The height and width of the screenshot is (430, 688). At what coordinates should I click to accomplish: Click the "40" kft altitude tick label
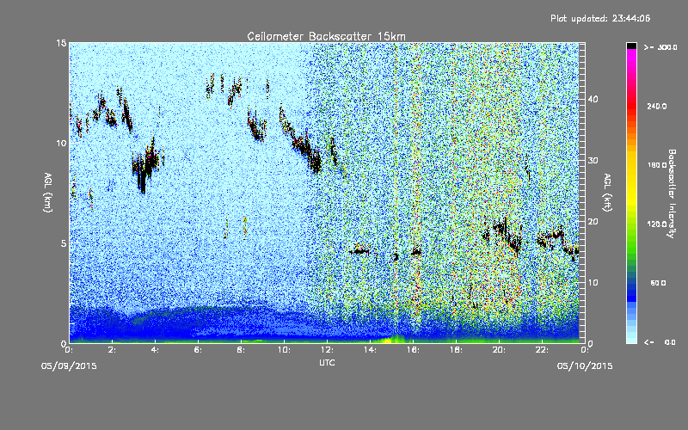coord(593,100)
